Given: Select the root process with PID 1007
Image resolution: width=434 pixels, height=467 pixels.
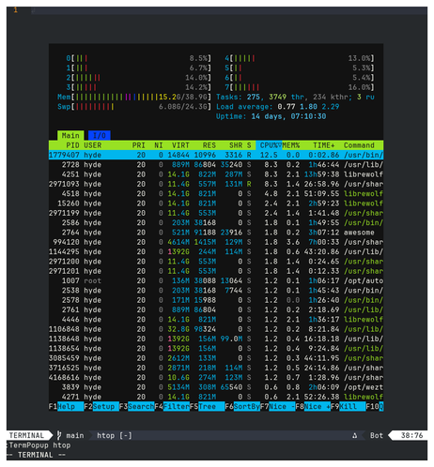Looking at the screenshot, I should tap(216, 280).
